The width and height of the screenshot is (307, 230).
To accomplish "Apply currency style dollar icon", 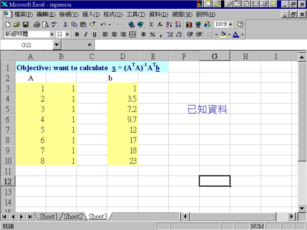I will click(144, 35).
